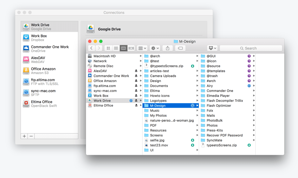Select the SyncMate folder
Viewport: 298px width, 178px height.
click(x=227, y=140)
